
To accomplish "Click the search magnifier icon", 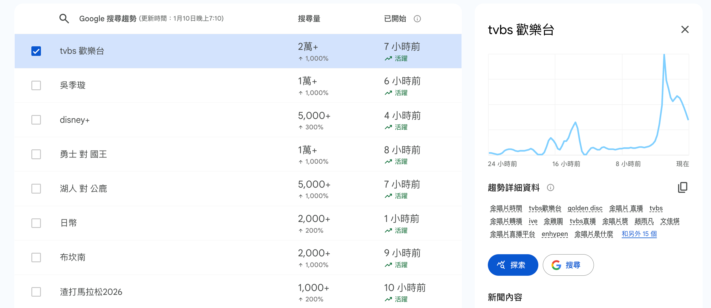I will tap(64, 19).
